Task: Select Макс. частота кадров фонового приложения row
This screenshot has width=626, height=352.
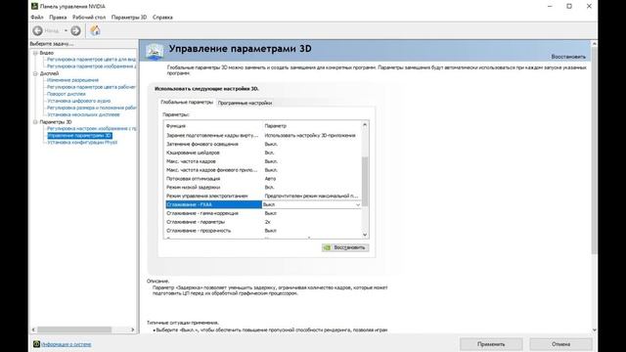Action: pyautogui.click(x=263, y=170)
